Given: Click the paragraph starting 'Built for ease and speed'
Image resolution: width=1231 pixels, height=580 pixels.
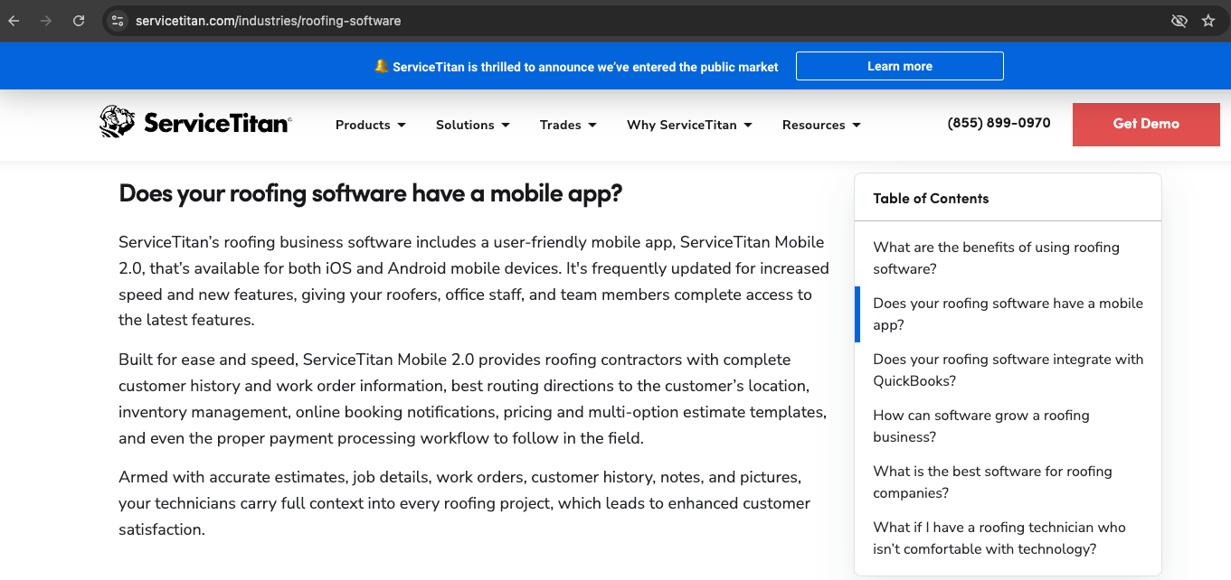Looking at the screenshot, I should pyautogui.click(x=473, y=398).
